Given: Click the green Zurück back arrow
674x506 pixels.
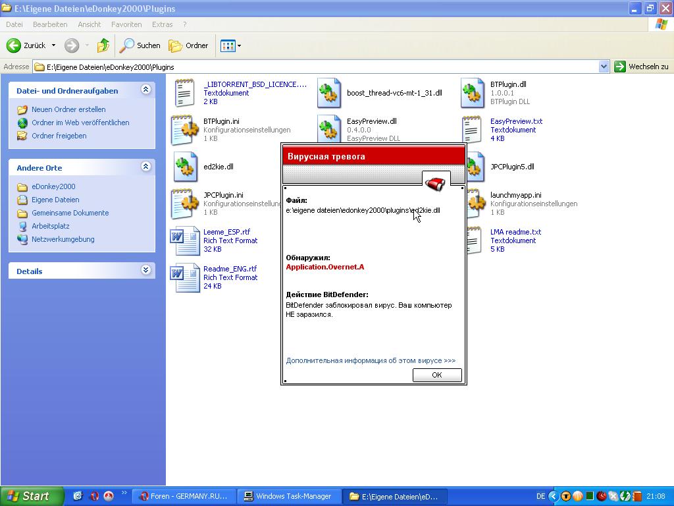Looking at the screenshot, I should click(x=14, y=45).
